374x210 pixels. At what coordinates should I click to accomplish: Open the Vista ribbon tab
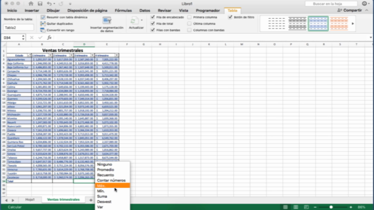pyautogui.click(x=183, y=10)
